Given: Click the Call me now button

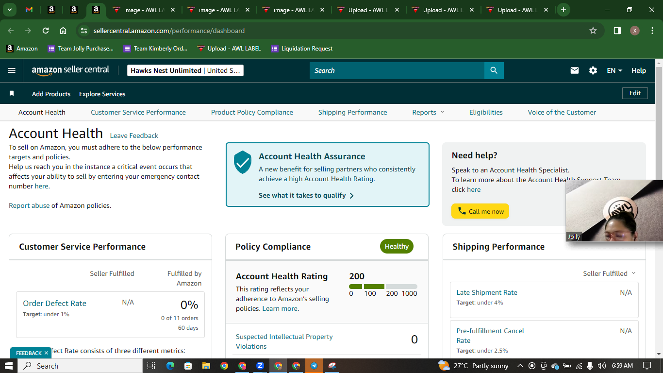Looking at the screenshot, I should coord(480,211).
